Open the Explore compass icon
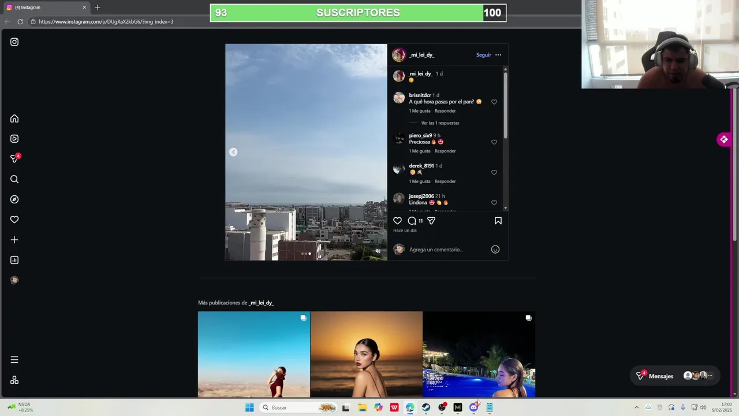739x416 pixels. [14, 199]
